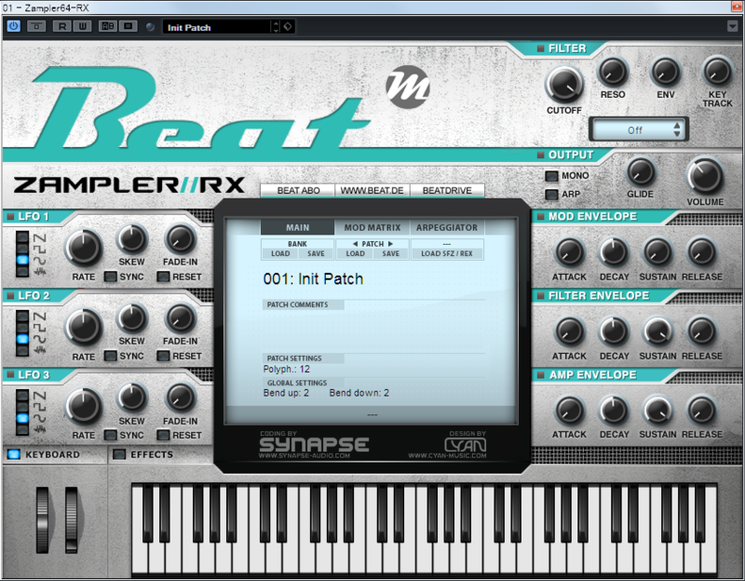Click the Amp Envelope RELEASE knob

click(702, 411)
